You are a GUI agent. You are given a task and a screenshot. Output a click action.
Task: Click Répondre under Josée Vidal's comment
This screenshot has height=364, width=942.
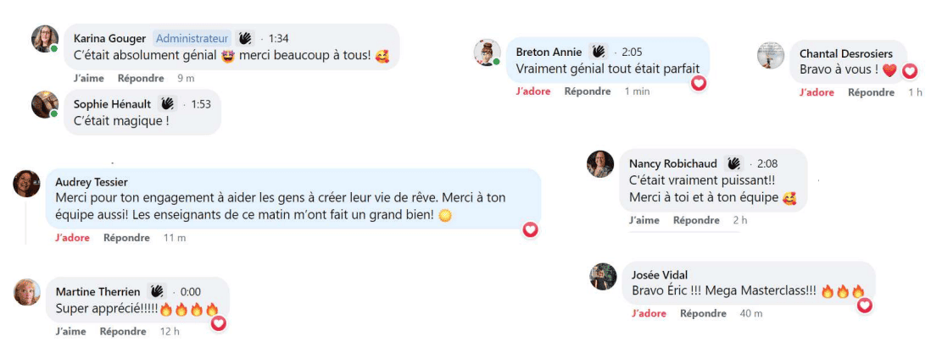[x=703, y=313]
